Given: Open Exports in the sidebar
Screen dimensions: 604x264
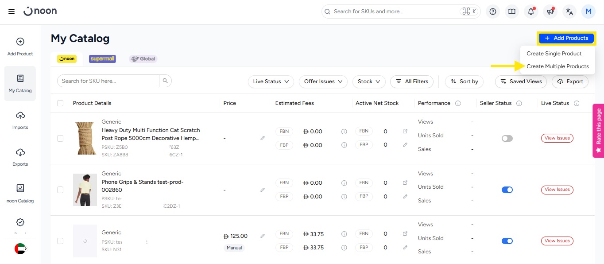Looking at the screenshot, I should 20,157.
